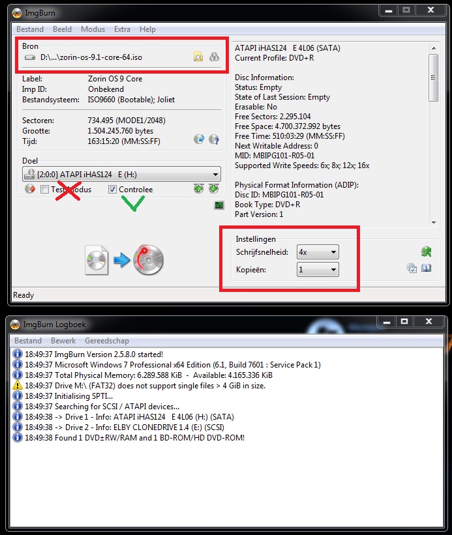Click the disc info panel scroll down arrow

[434, 222]
